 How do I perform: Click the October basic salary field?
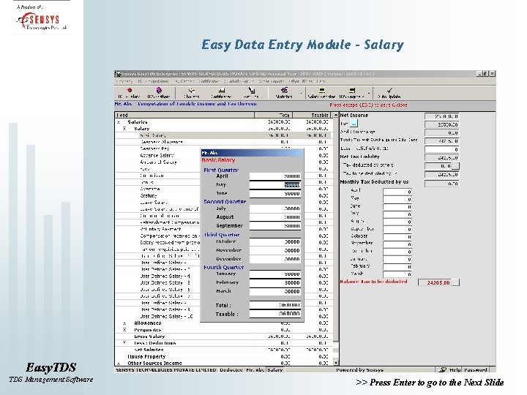275,241
